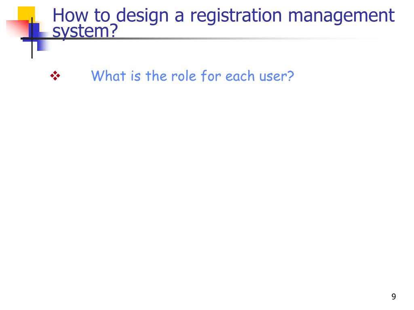414x310 pixels.
Task: Click the word "to" in the title
Action: click(102, 16)
